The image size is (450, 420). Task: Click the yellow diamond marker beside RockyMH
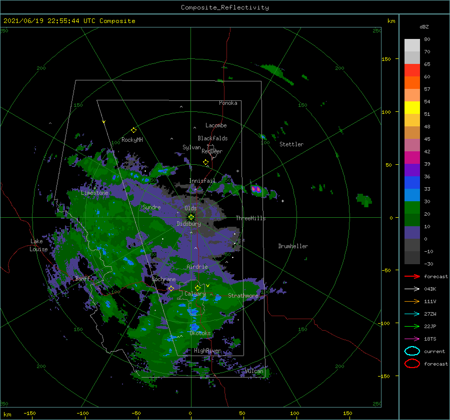point(133,130)
